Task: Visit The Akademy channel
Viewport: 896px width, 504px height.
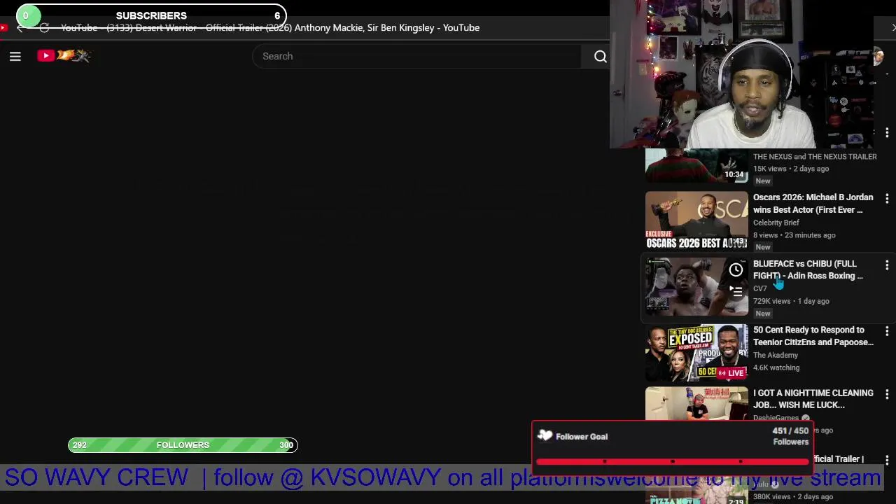Action: pos(775,355)
